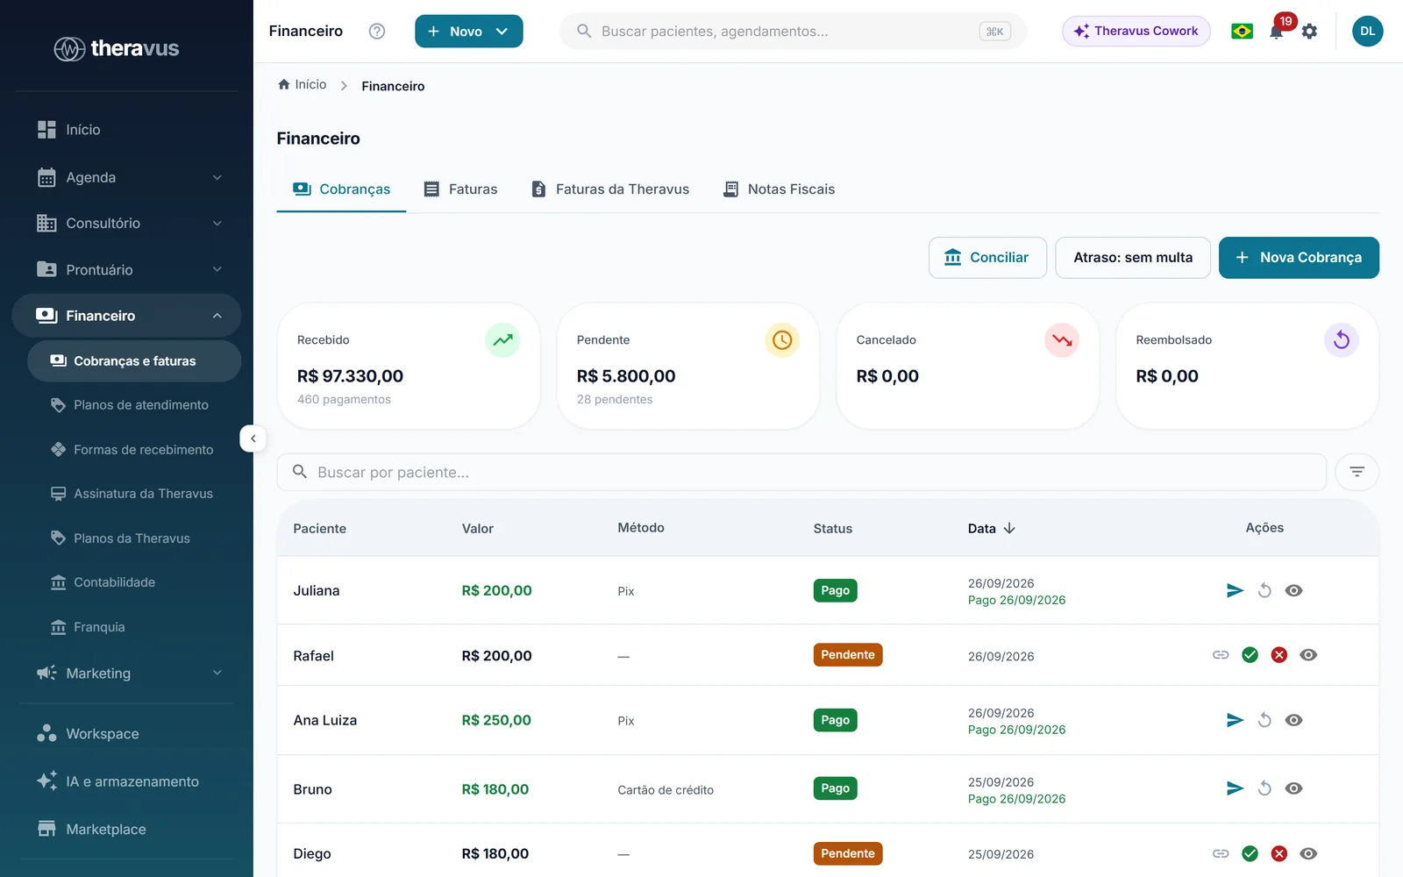Click the Atraso: sem multa button

(x=1133, y=257)
